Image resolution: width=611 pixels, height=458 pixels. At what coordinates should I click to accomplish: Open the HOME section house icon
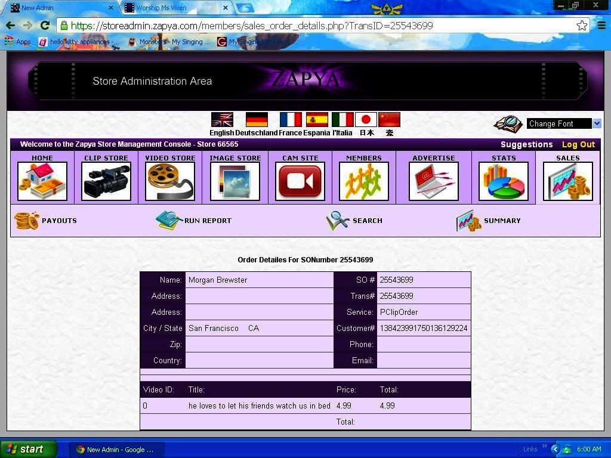coord(42,181)
